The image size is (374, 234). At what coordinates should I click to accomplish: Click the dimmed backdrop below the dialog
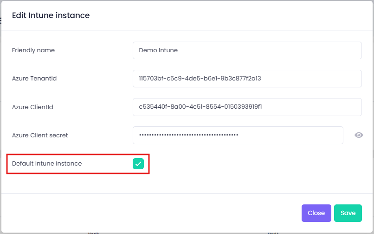(x=187, y=233)
